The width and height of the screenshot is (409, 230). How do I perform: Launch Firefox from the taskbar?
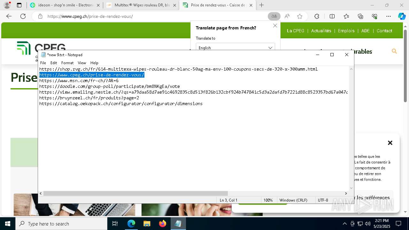click(162, 224)
